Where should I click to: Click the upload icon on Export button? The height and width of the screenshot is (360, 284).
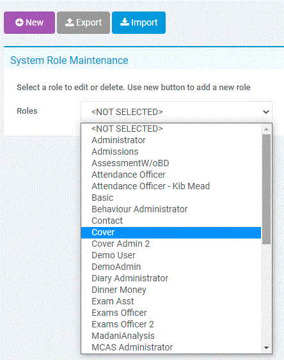coord(69,22)
